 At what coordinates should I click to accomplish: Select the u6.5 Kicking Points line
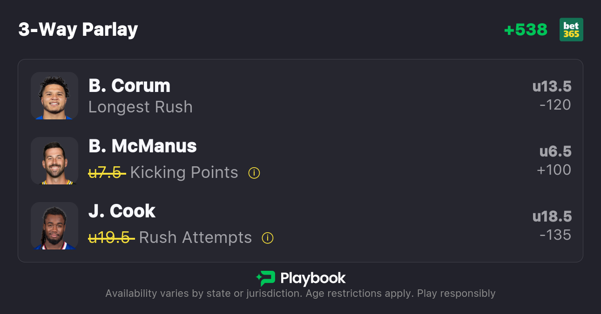pyautogui.click(x=555, y=152)
